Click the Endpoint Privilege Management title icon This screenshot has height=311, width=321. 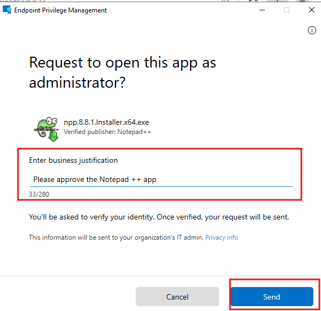pyautogui.click(x=7, y=10)
